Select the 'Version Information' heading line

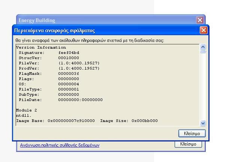41,48
